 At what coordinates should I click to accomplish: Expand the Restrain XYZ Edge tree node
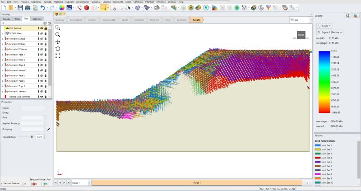[3, 44]
